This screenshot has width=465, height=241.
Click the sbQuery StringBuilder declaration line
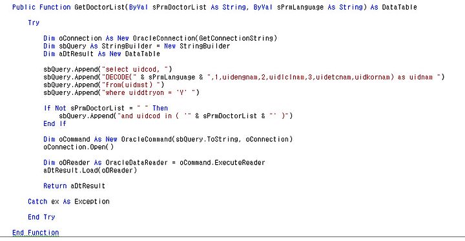tap(137, 46)
